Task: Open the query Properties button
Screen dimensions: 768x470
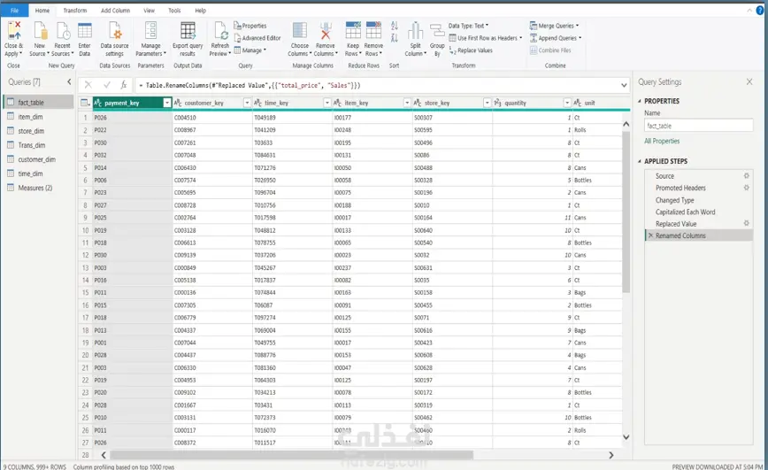Action: (x=250, y=26)
